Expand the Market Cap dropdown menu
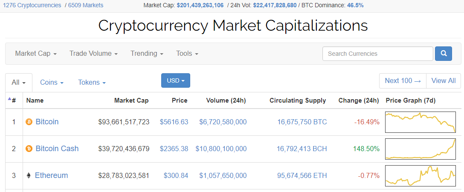Image resolution: width=464 pixels, height=192 pixels. pos(36,54)
